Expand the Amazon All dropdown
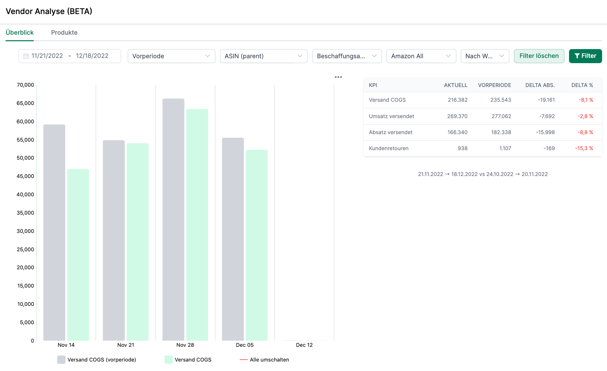Screen dimensions: 607x371 click(x=421, y=56)
